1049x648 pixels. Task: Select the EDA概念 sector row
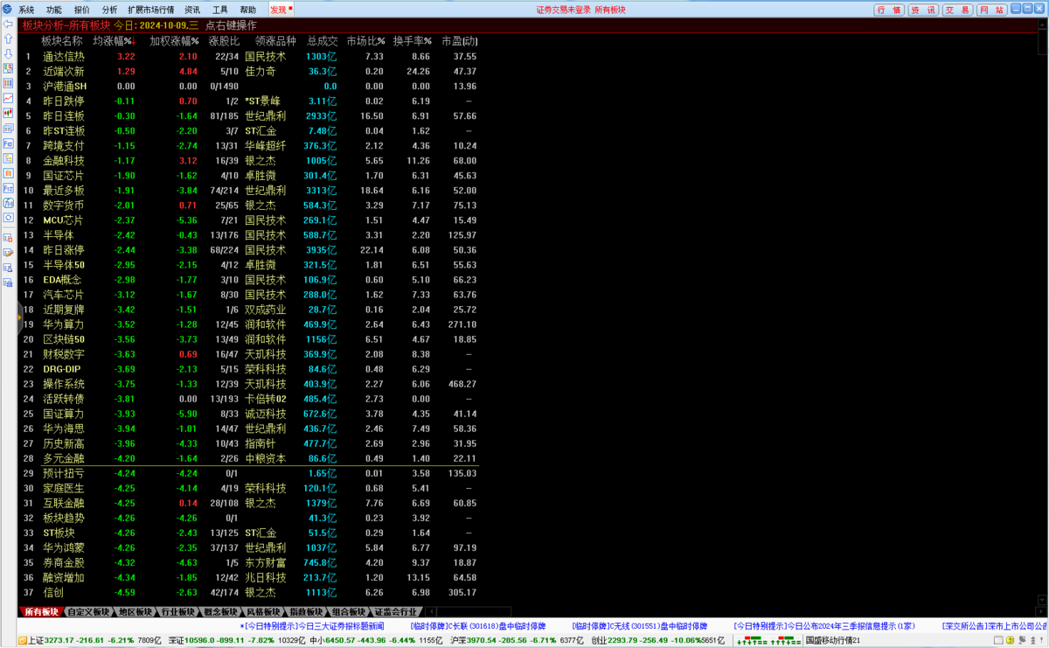[251, 279]
